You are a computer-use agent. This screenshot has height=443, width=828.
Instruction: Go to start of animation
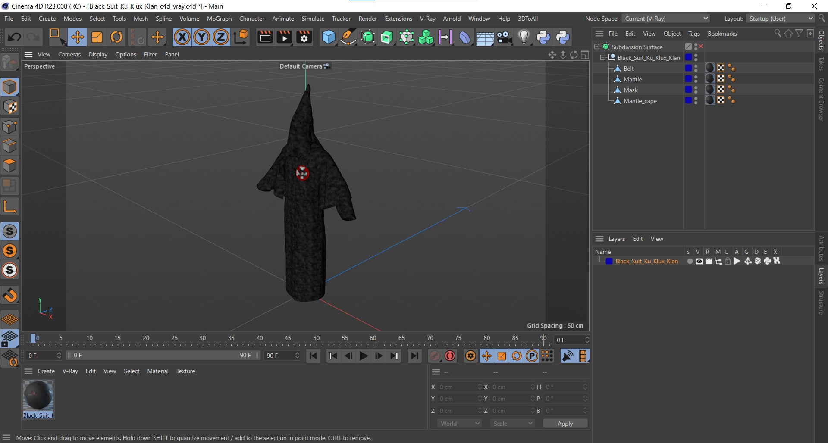(314, 356)
